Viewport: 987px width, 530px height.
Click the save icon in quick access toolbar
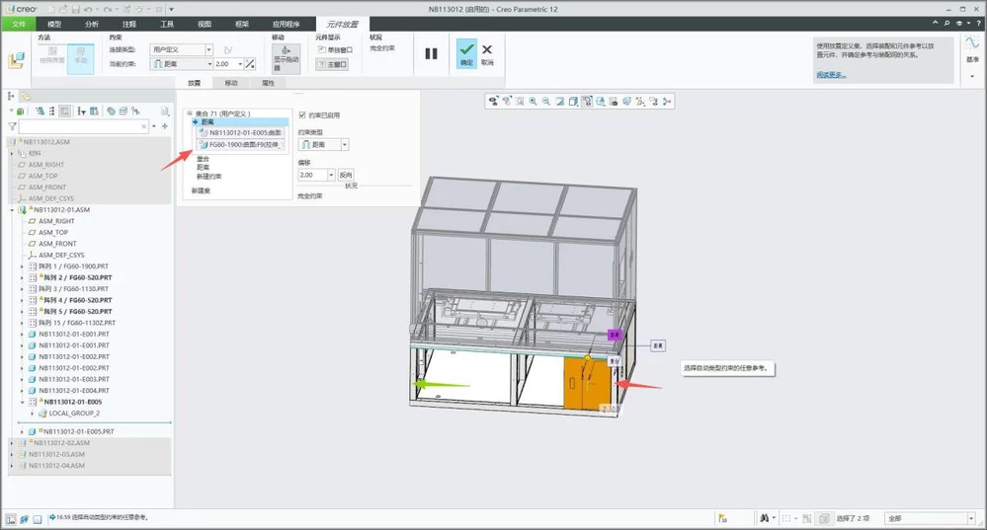pyautogui.click(x=75, y=10)
